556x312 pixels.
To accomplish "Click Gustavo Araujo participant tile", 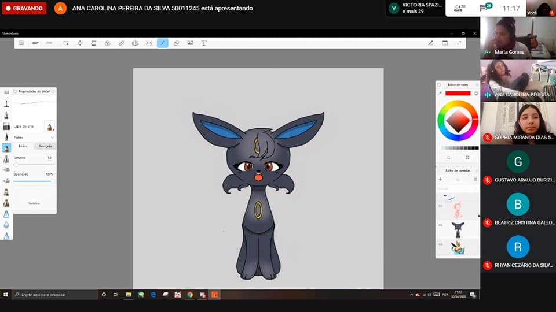I will click(x=518, y=166).
